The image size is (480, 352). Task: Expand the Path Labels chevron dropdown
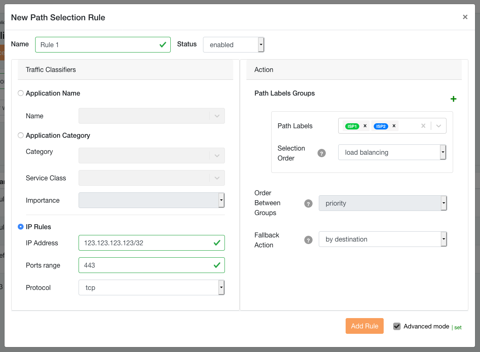pos(439,126)
